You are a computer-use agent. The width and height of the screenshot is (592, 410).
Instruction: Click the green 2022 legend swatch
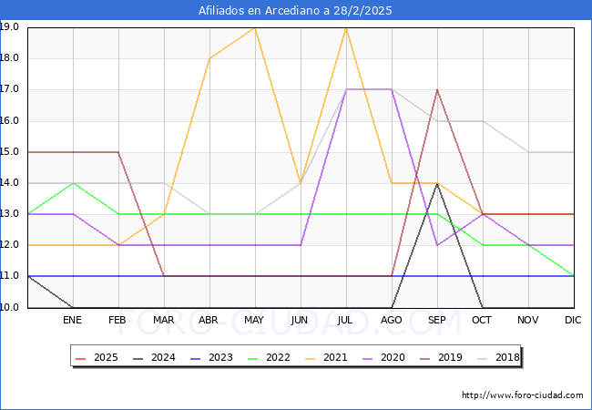point(253,357)
